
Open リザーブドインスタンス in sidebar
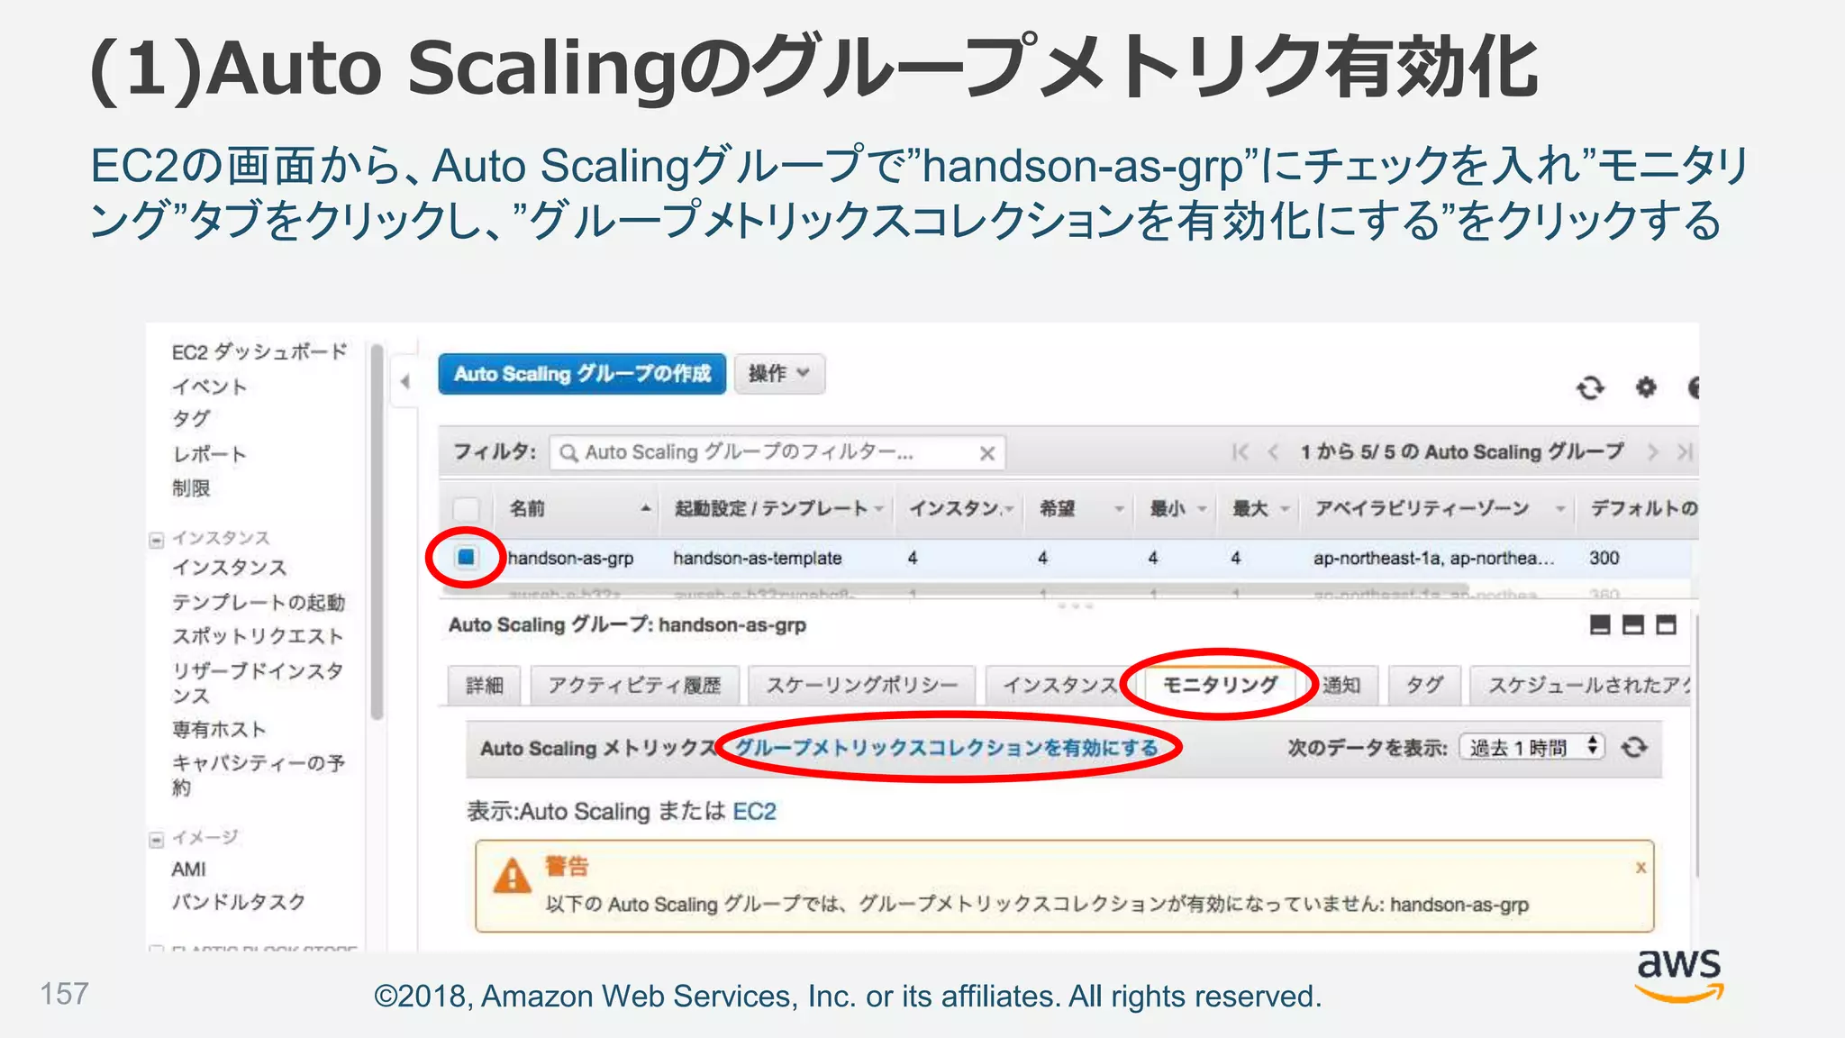(258, 683)
